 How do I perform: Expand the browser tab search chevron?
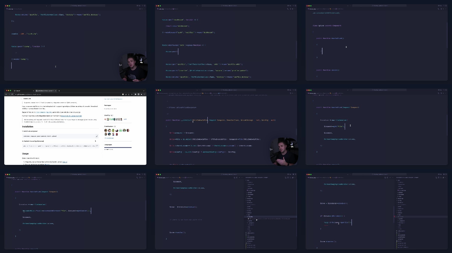(x=144, y=91)
